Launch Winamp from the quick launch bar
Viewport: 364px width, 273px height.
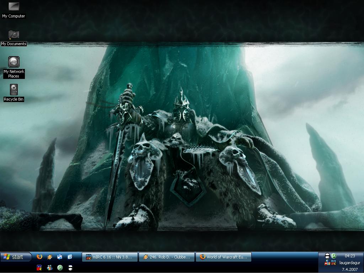point(50,257)
